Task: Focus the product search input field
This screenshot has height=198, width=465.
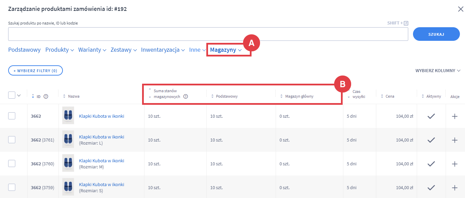Action: coord(208,34)
